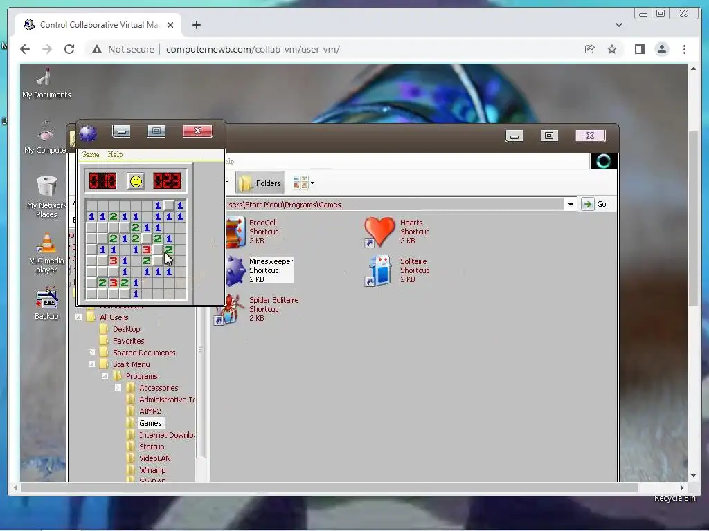This screenshot has height=531, width=709.
Task: Click the Minesweeper timer display
Action: [167, 181]
